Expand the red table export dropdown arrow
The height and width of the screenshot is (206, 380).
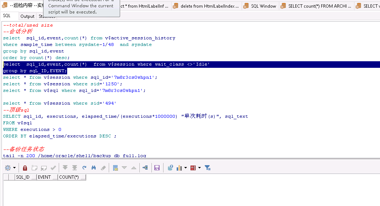pyautogui.click(x=199, y=168)
